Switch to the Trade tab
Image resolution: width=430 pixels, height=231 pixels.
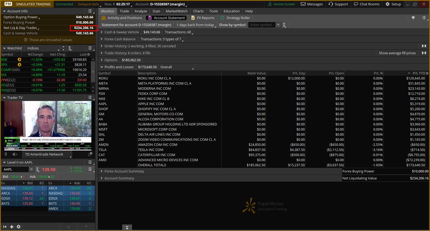(x=124, y=11)
